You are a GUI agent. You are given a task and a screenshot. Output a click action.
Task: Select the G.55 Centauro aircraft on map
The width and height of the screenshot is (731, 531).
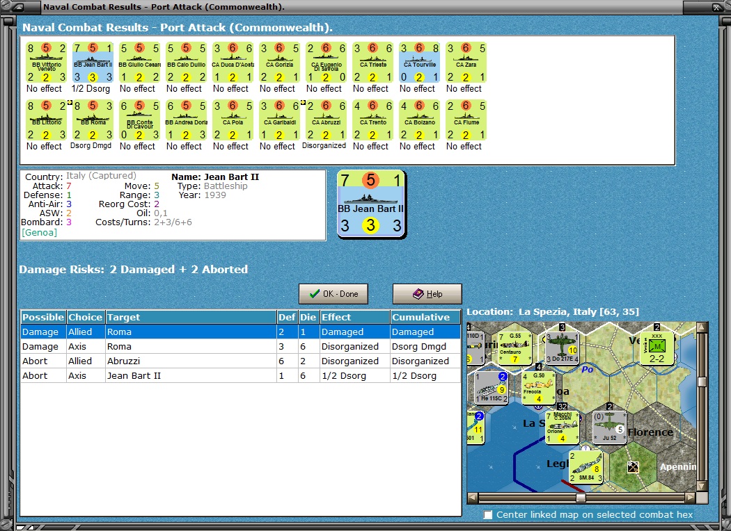pyautogui.click(x=514, y=348)
